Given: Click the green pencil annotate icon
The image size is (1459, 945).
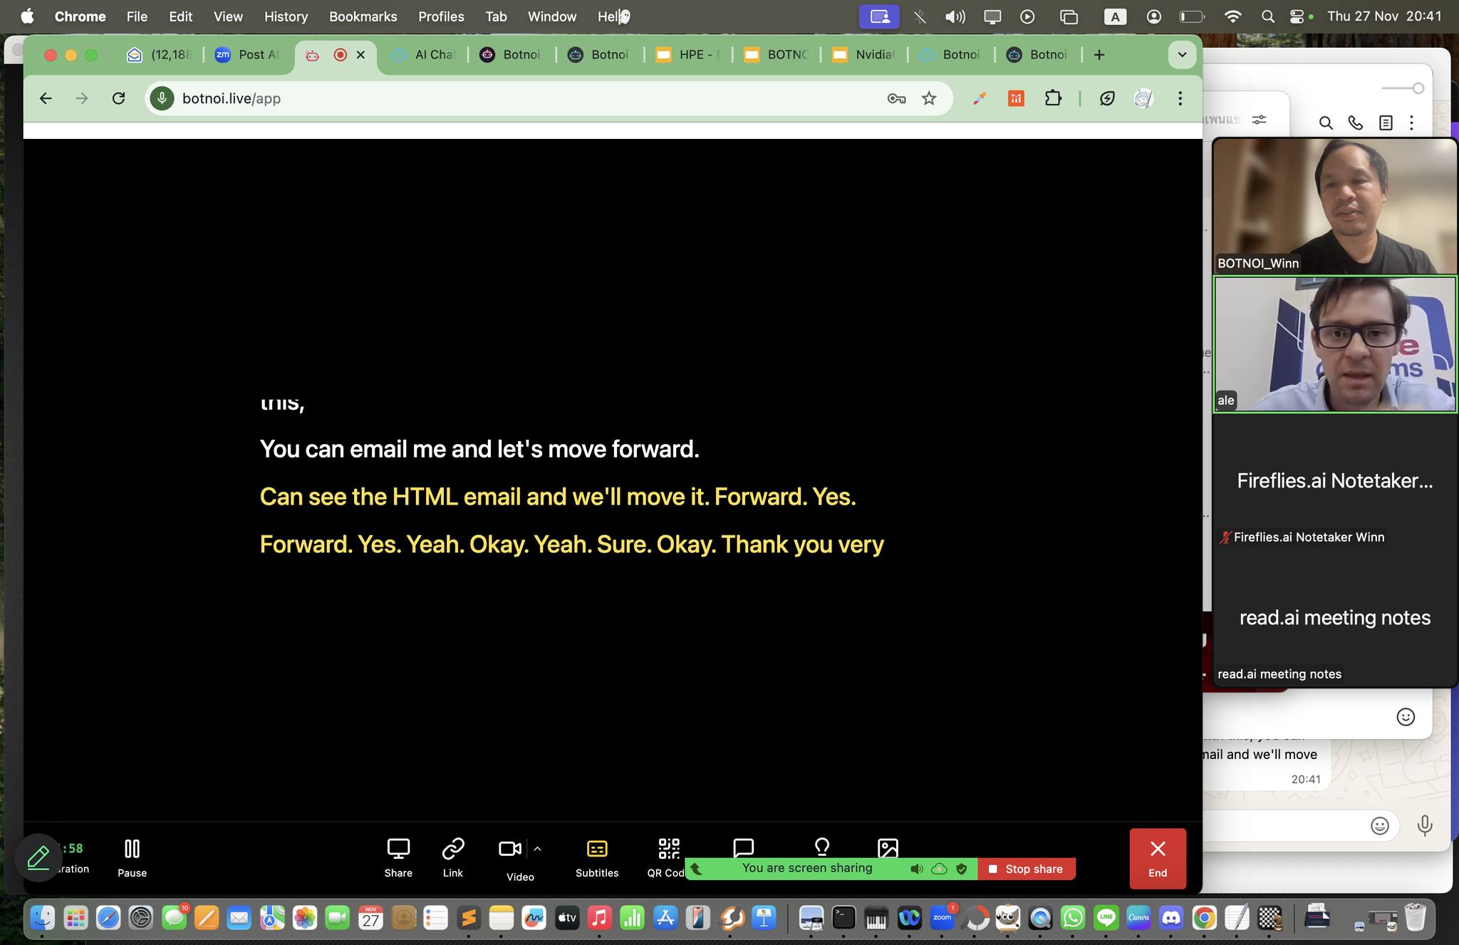Looking at the screenshot, I should (38, 857).
